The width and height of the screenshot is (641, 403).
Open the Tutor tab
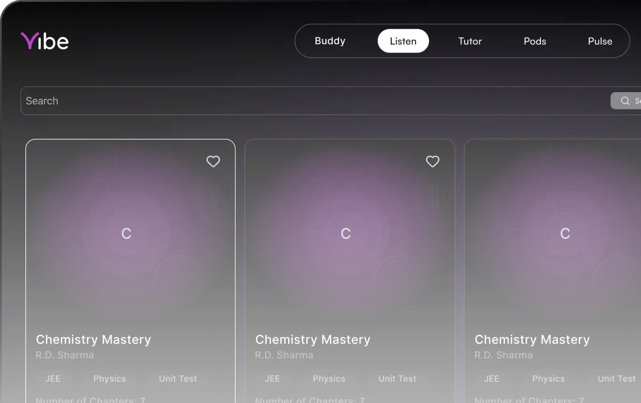tap(470, 41)
